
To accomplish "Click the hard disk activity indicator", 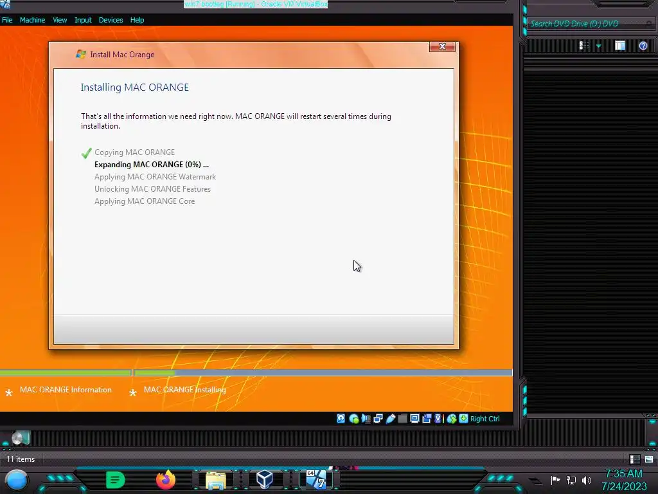I will 341,418.
